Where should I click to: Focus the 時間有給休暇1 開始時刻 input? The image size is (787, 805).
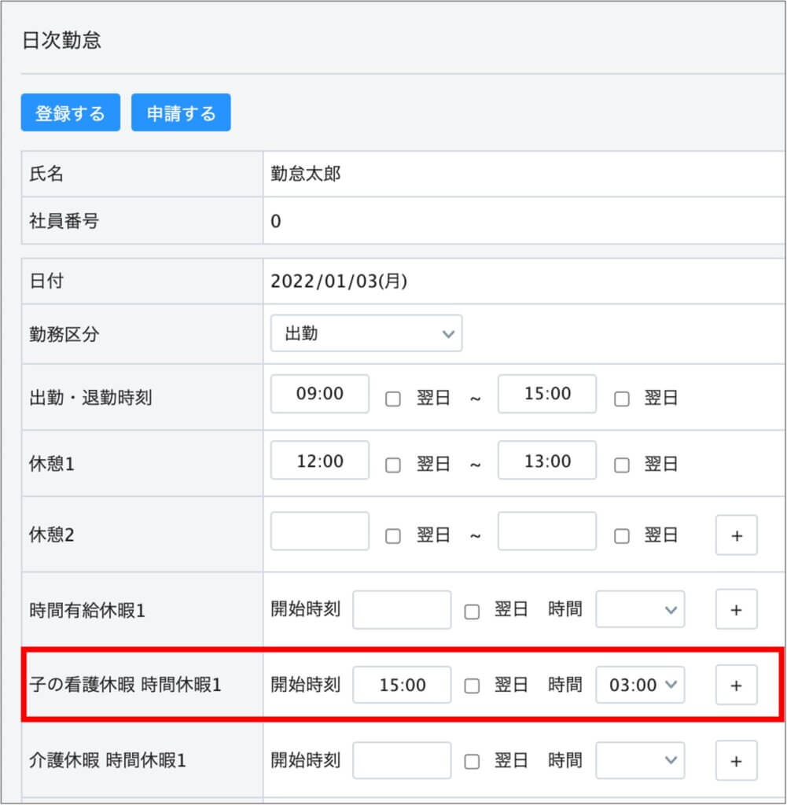click(402, 609)
